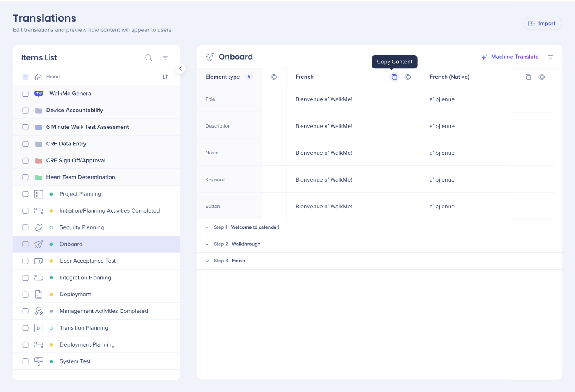Click the Onboard paper plane icon in header
Image resolution: width=575 pixels, height=392 pixels.
(x=209, y=57)
